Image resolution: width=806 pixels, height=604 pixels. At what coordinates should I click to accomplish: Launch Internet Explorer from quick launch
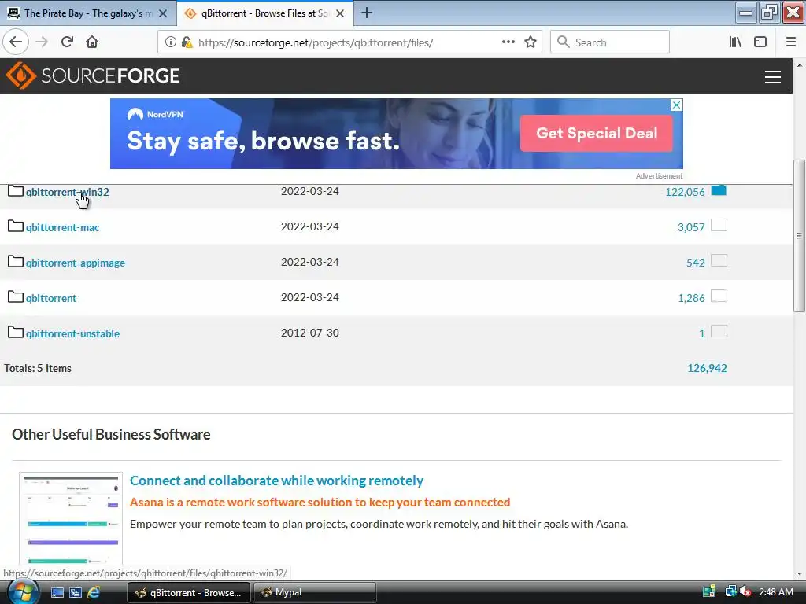94,593
